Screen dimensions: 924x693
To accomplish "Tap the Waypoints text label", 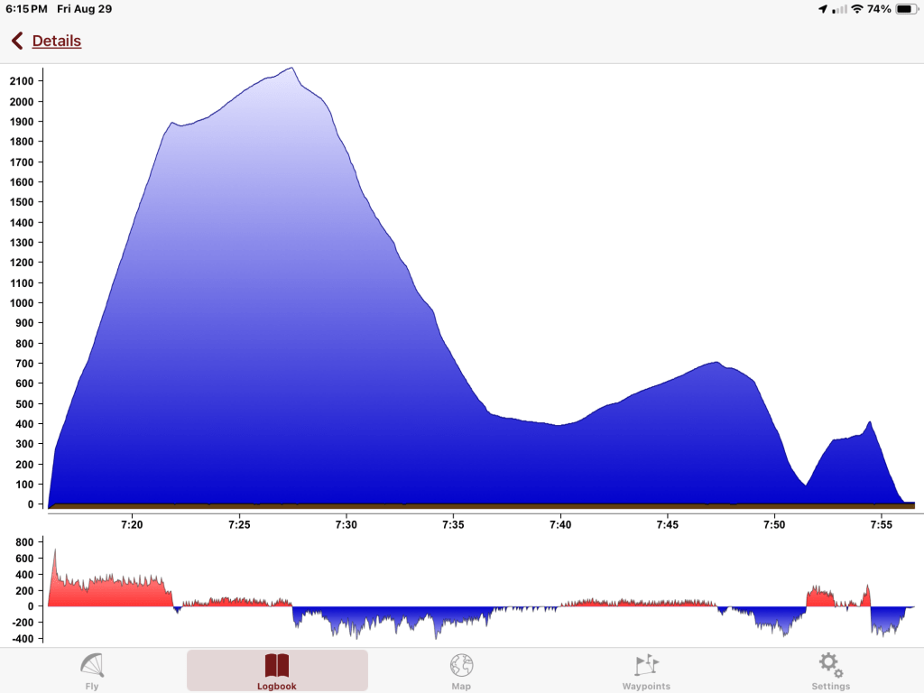I will coord(646,687).
